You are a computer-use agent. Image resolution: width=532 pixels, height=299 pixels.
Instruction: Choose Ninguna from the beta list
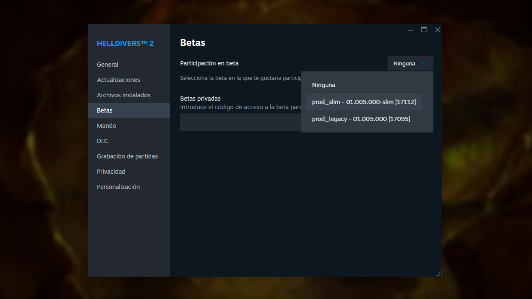click(324, 85)
